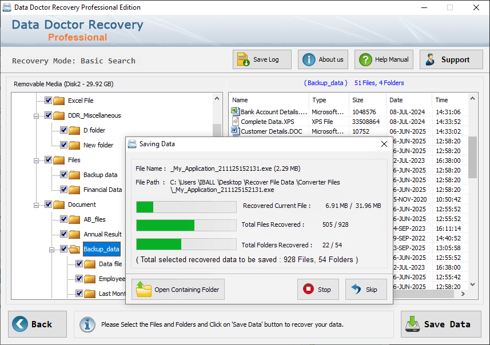Uncheck the DDR_Miscellaneous checkbox
490x345 pixels.
pos(48,115)
